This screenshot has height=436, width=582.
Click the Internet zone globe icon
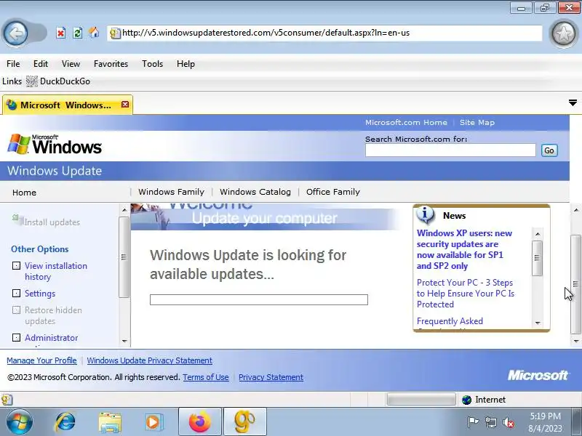[466, 400]
